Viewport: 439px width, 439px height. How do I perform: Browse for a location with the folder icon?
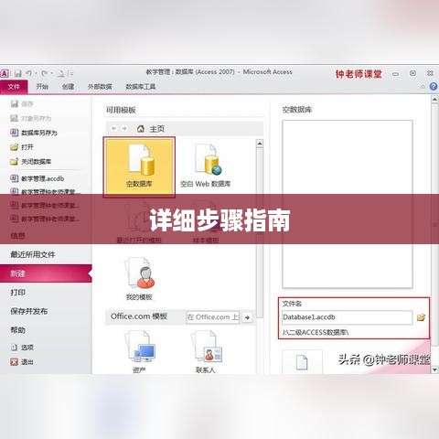pos(422,317)
